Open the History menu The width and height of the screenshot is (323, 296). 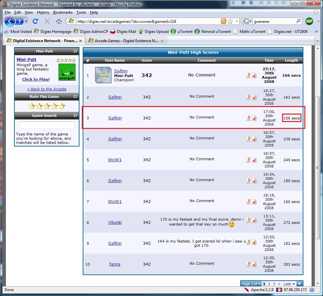[43, 12]
